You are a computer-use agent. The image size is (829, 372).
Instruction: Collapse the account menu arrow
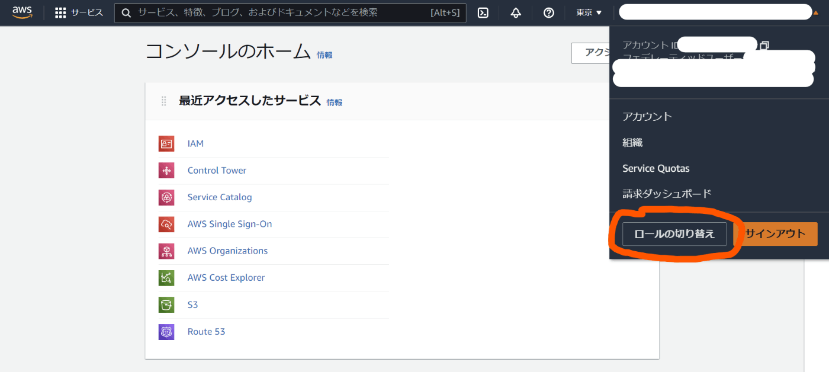coord(816,12)
